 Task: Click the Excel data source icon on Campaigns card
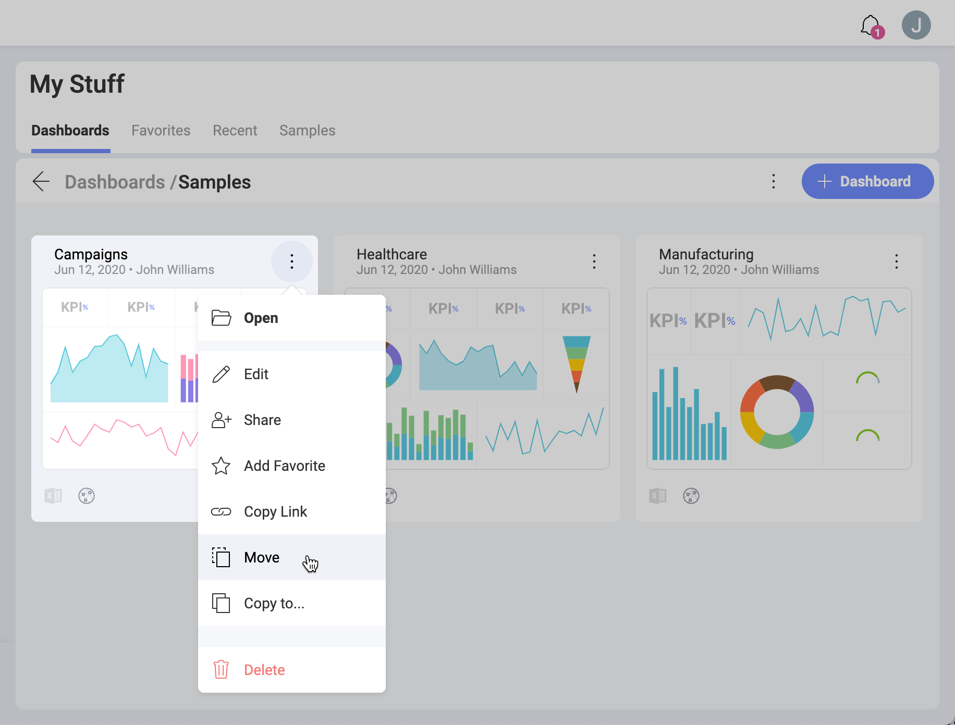pyautogui.click(x=53, y=496)
